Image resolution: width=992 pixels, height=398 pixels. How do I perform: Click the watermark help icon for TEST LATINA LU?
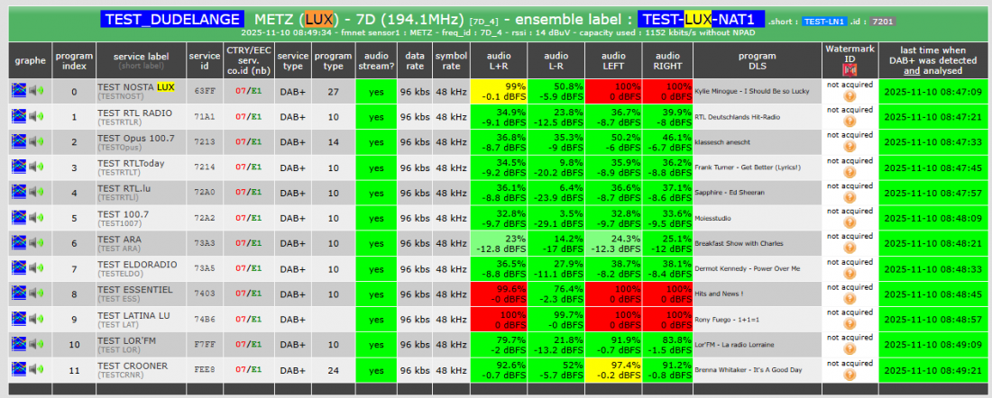coord(850,324)
